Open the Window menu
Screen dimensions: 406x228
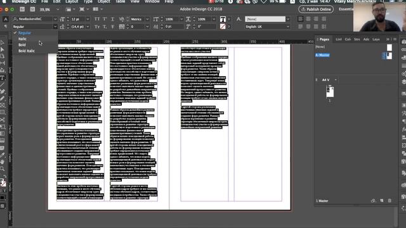[x=152, y=1]
